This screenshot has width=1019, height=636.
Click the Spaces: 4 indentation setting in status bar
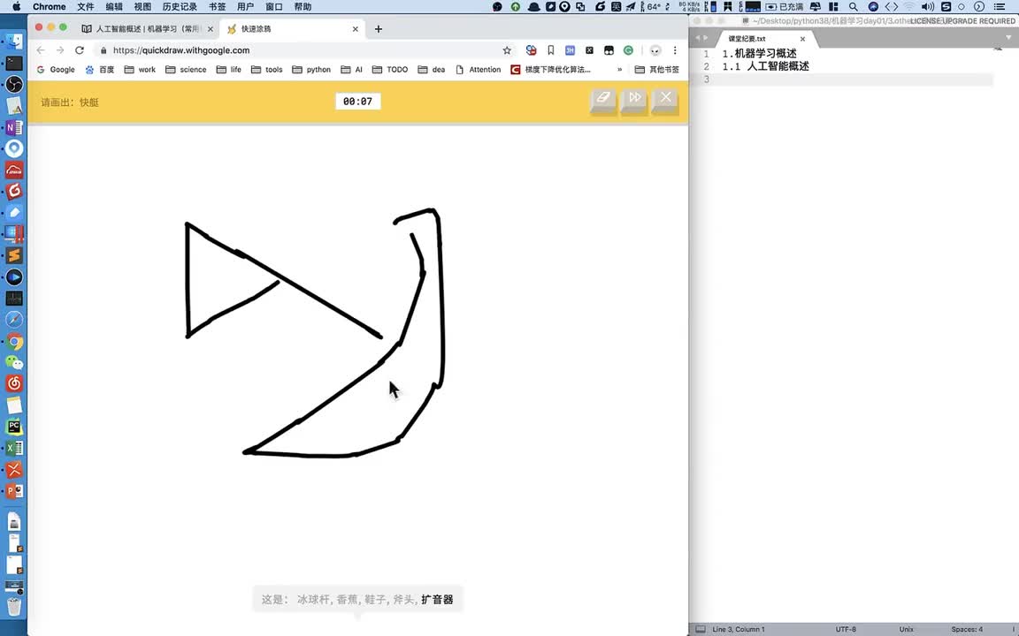coord(967,629)
